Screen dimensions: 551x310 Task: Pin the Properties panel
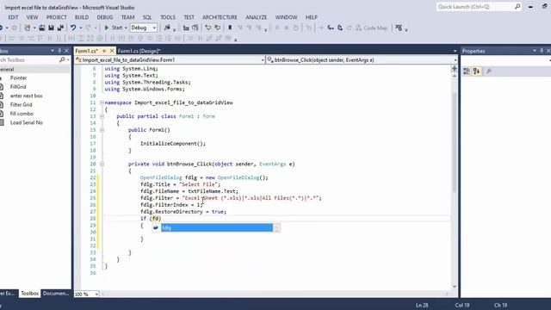(542, 51)
